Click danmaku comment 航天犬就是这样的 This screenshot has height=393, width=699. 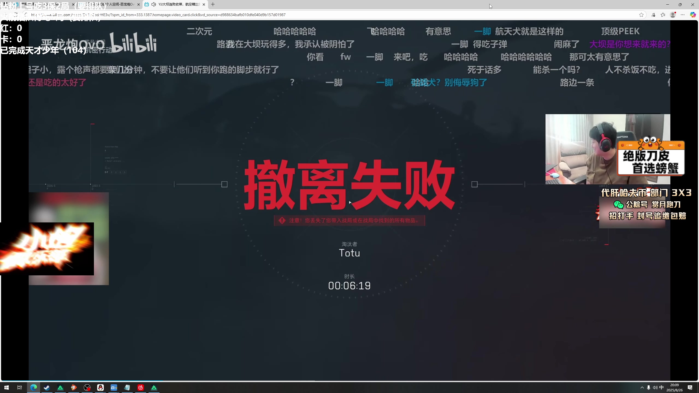529,31
